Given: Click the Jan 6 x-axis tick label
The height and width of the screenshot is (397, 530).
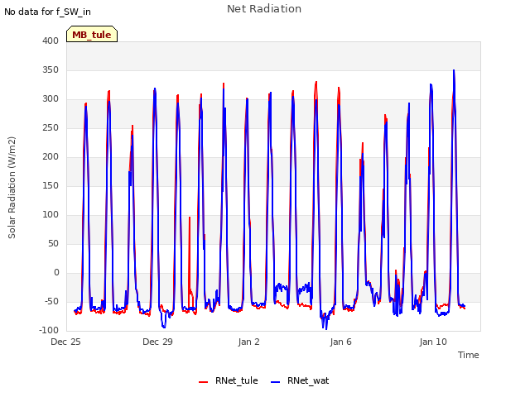Looking at the screenshot, I should coord(340,342).
